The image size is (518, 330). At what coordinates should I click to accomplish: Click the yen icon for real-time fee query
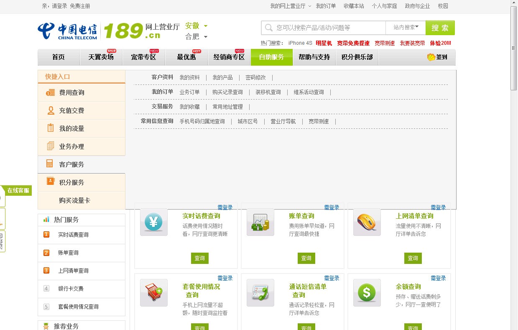153,222
